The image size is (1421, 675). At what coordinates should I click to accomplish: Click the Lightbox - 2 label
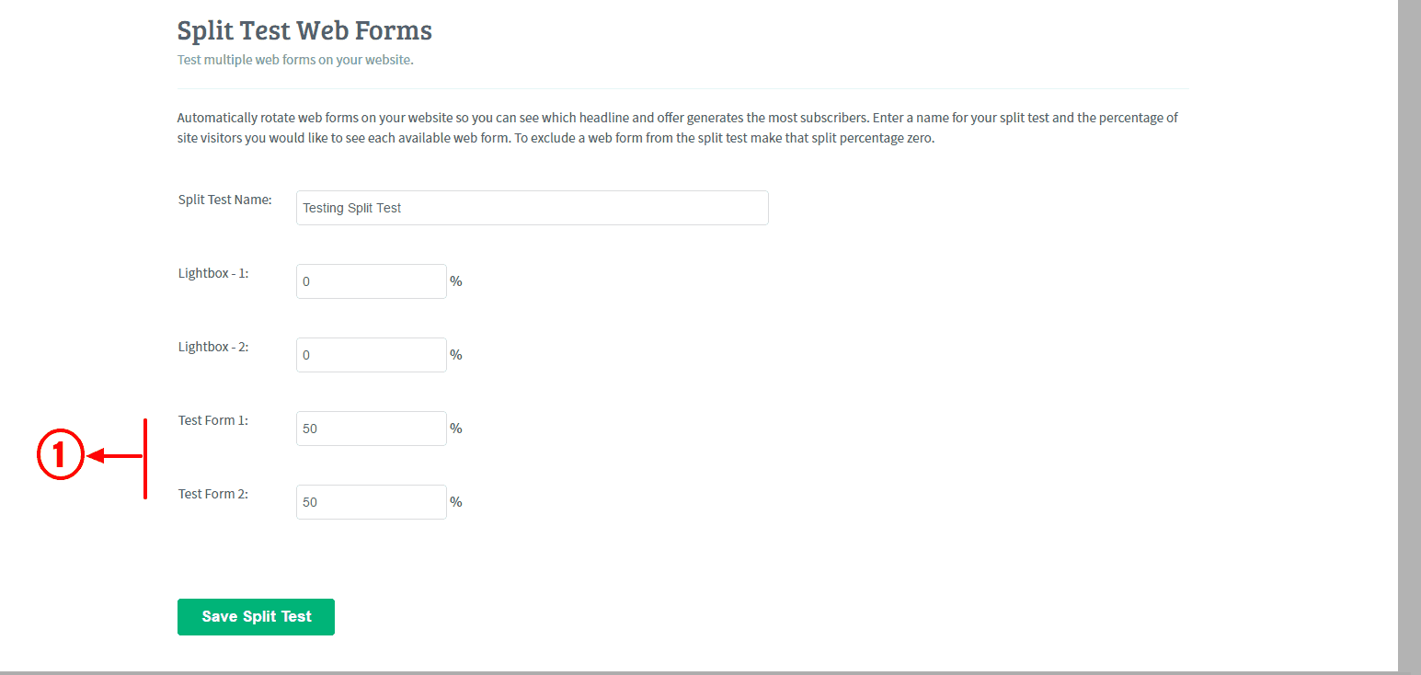click(213, 347)
